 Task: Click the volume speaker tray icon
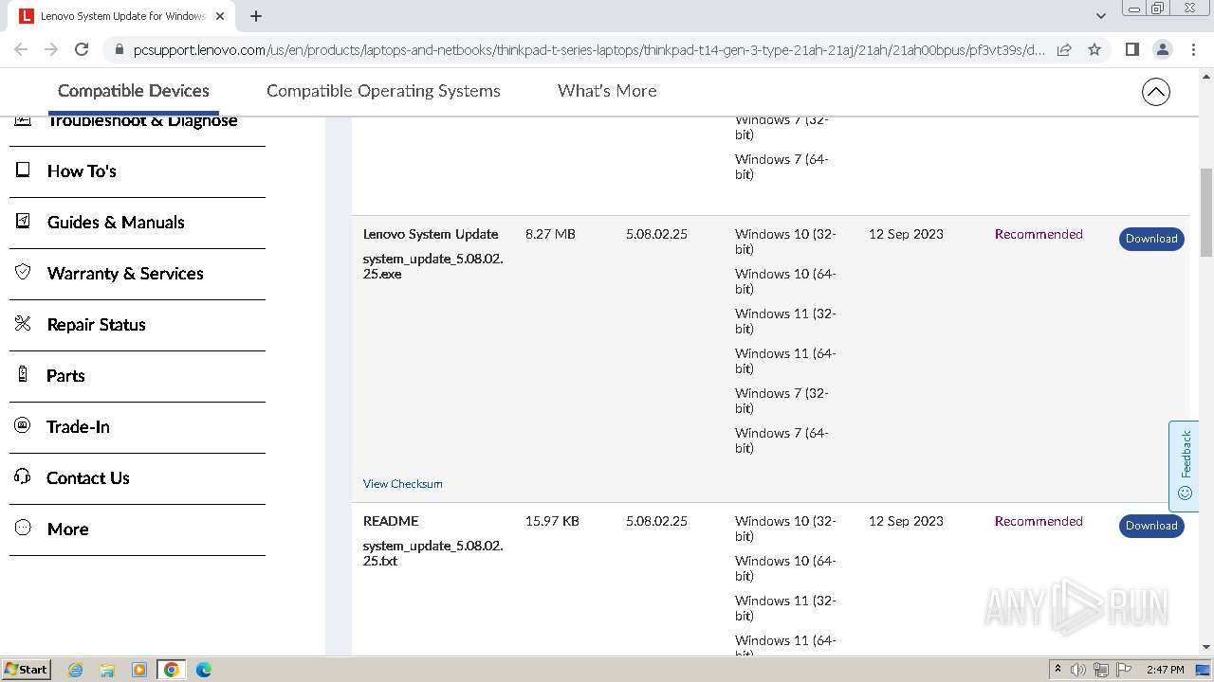click(x=1078, y=670)
